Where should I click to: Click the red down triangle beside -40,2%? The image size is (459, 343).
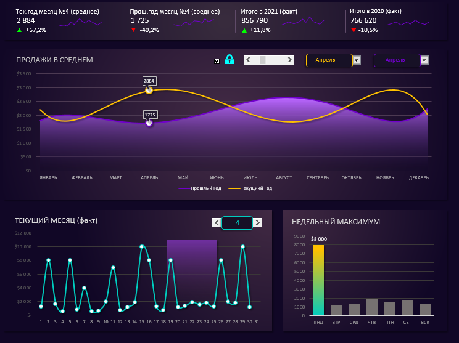point(134,30)
